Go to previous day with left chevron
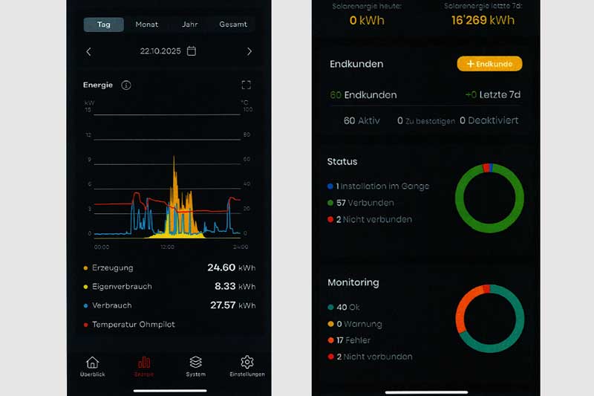 (89, 51)
